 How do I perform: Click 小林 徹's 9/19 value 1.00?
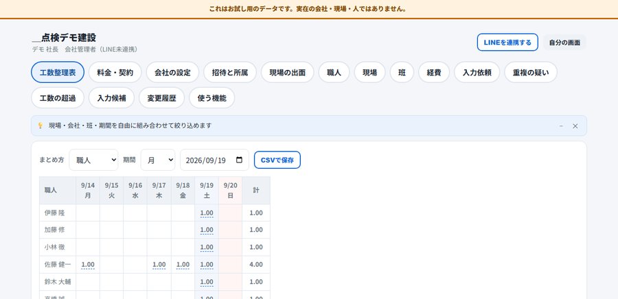pos(207,247)
